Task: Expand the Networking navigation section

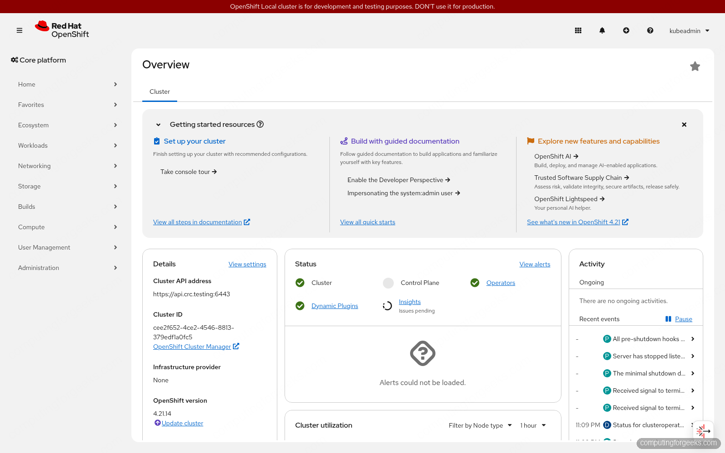Action: click(x=68, y=166)
